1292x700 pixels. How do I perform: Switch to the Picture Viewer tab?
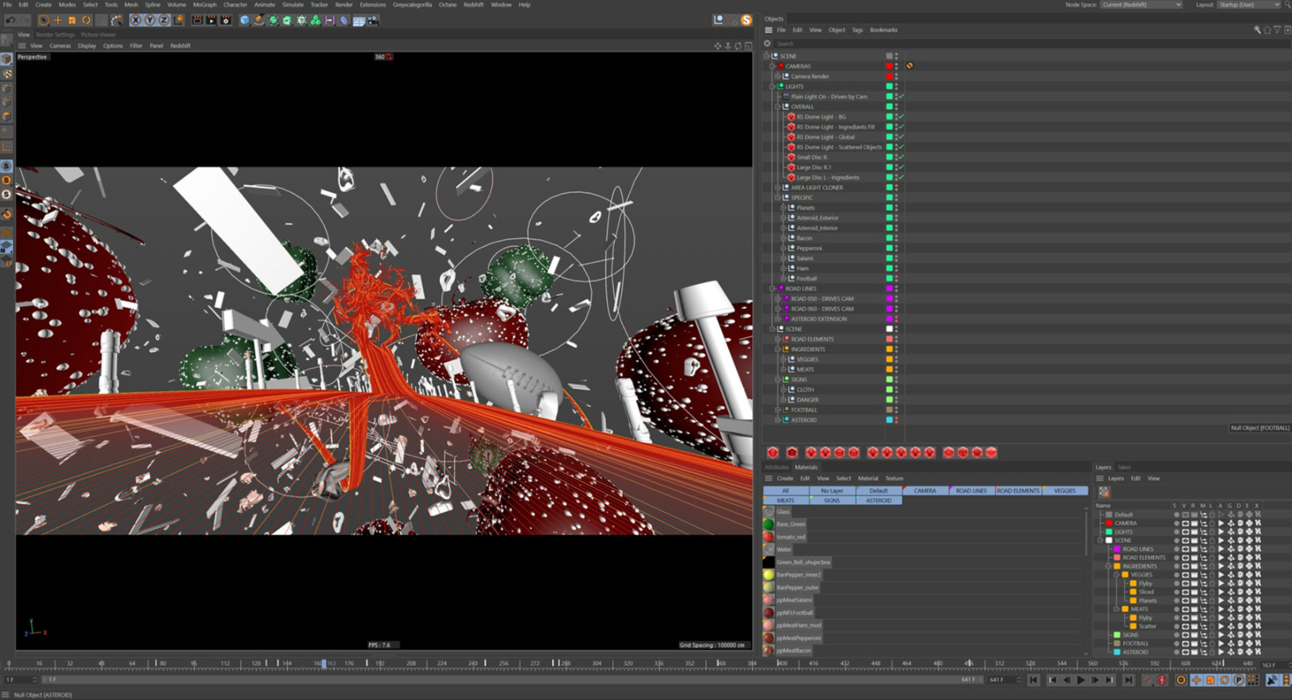point(98,35)
